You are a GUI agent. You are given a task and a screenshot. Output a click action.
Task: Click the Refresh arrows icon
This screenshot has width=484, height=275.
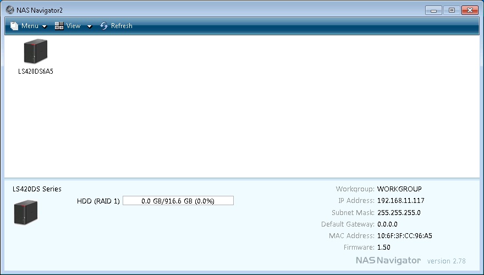point(104,26)
